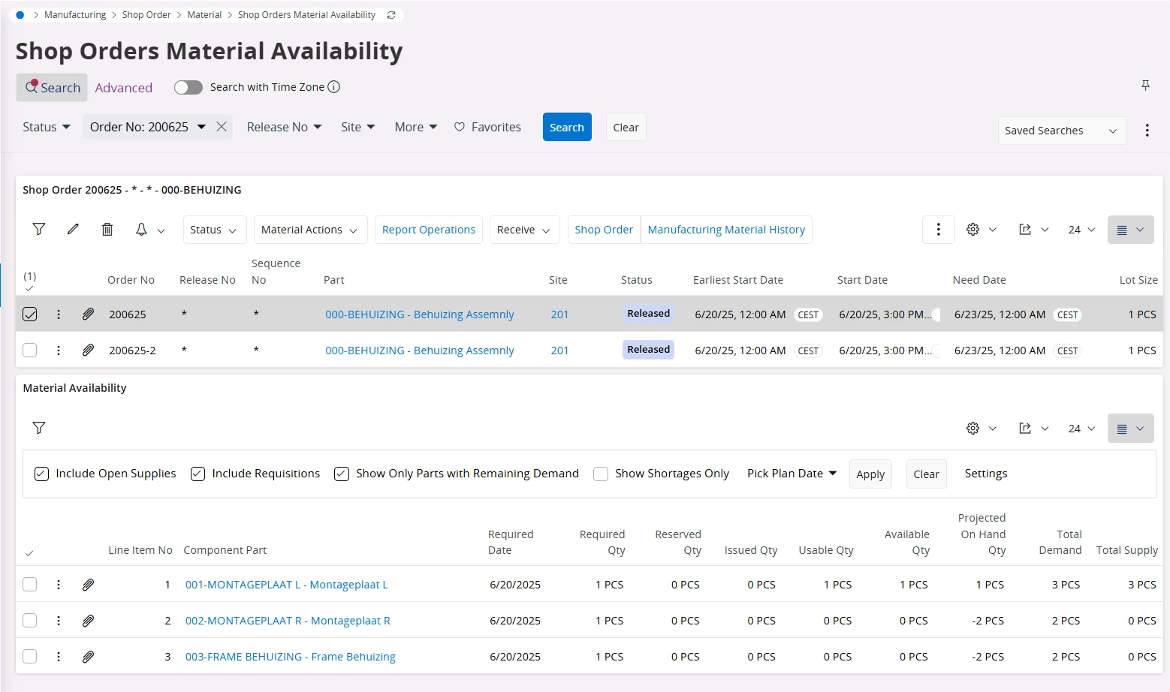Click the pin icon at top right

1145,86
